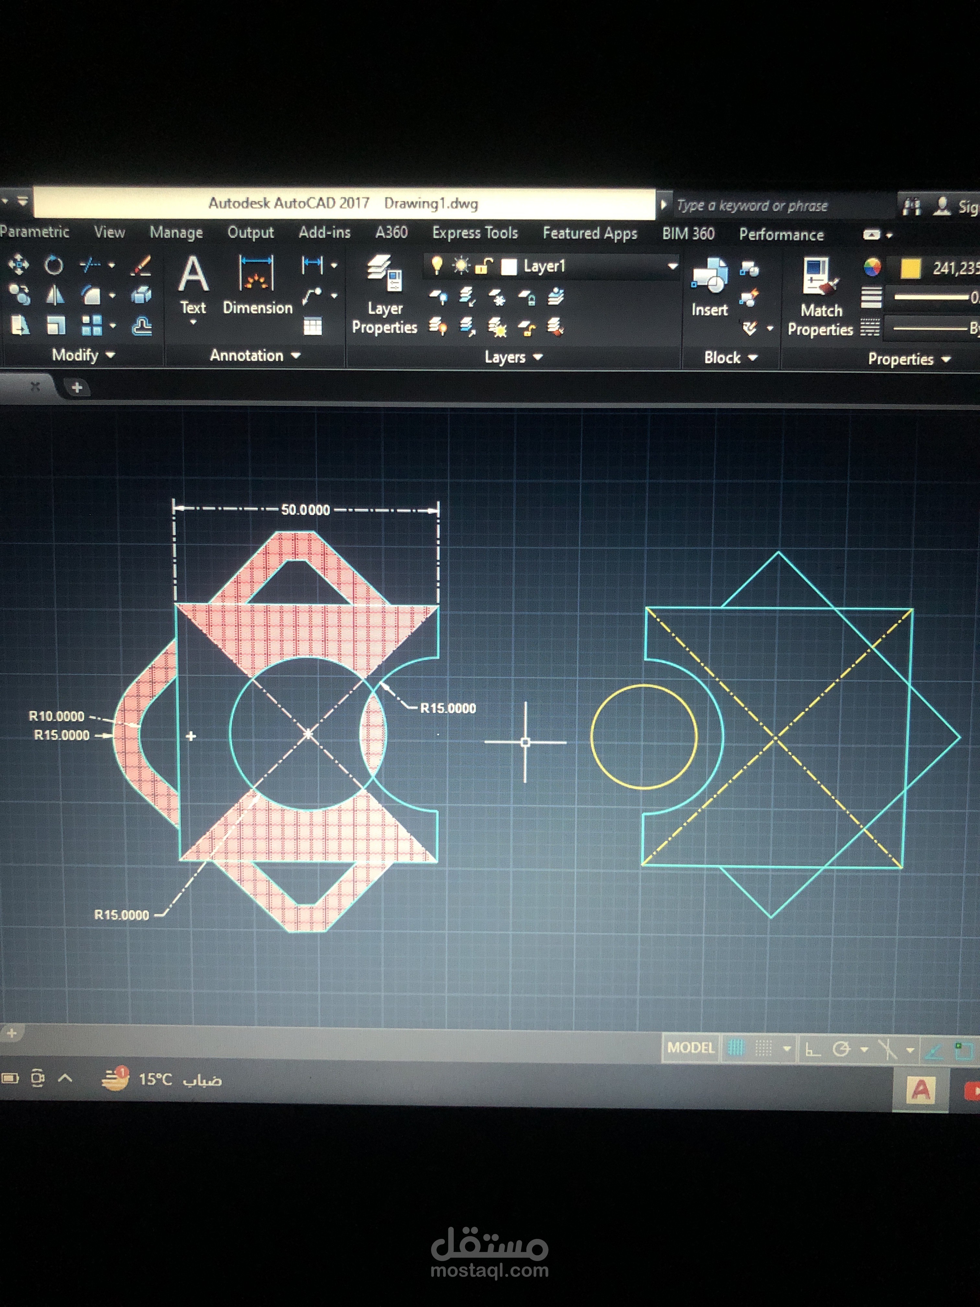
Task: Switch to the Manage ribbon tab
Action: pos(176,232)
